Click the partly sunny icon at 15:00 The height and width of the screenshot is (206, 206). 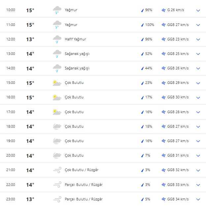pyautogui.click(x=57, y=83)
